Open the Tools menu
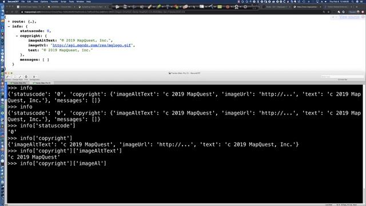The width and height of the screenshot is (366, 206). click(71, 1)
